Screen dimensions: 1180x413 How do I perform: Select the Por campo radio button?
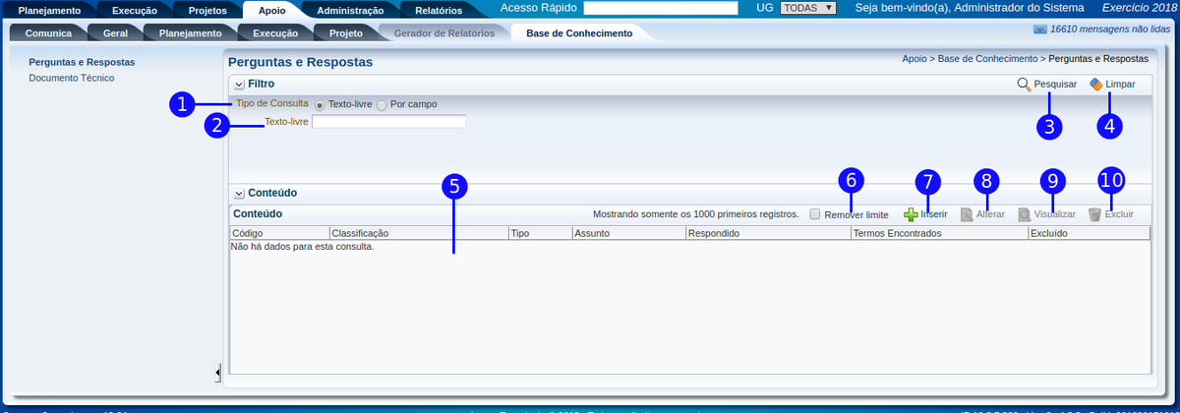click(x=382, y=104)
